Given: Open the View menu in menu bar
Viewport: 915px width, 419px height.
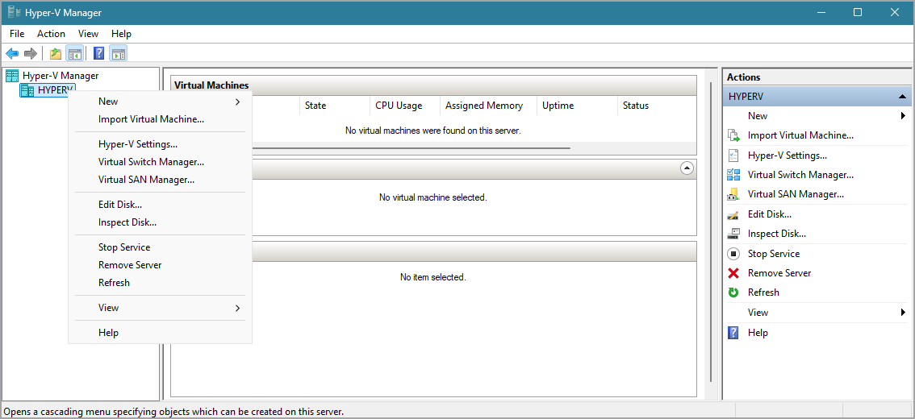Looking at the screenshot, I should [88, 34].
